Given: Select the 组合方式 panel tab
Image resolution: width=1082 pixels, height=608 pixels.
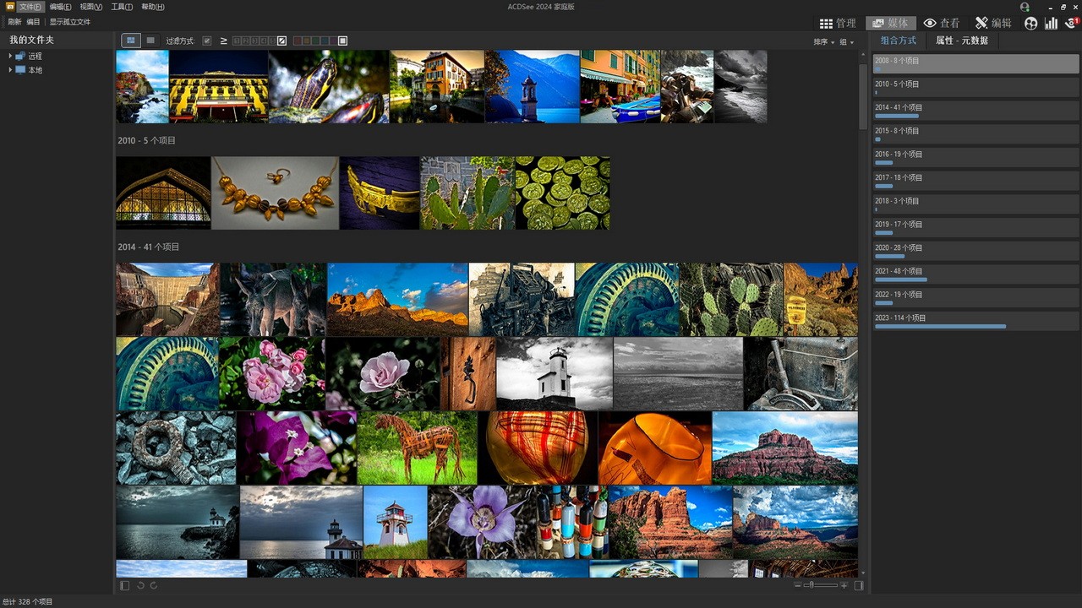Looking at the screenshot, I should (x=898, y=41).
